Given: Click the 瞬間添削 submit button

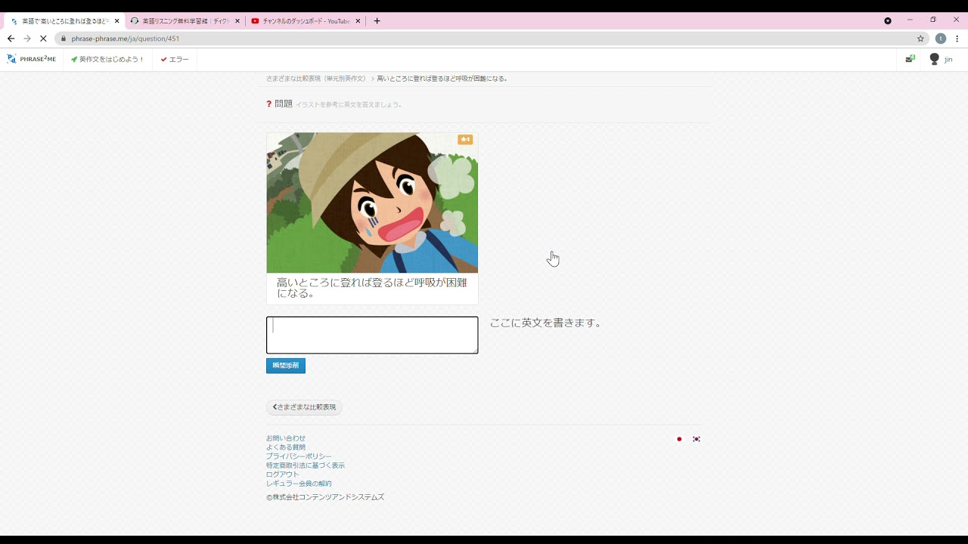Looking at the screenshot, I should [286, 366].
